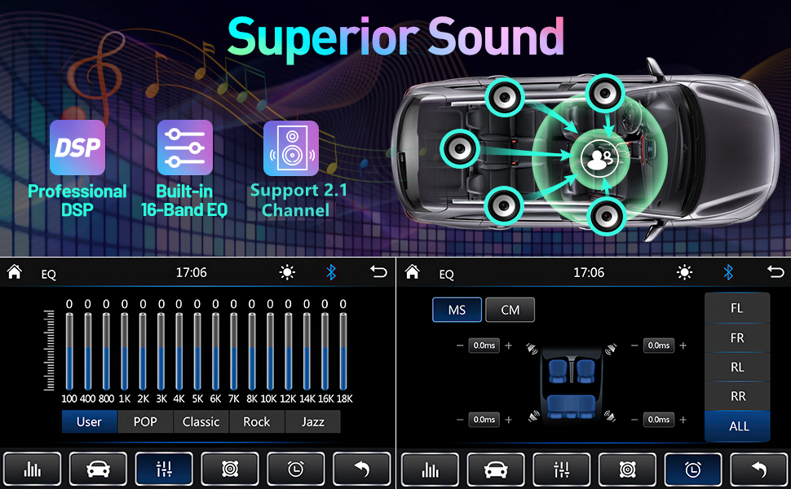Choose the POP equalizer preset
The height and width of the screenshot is (489, 791).
pos(146,421)
